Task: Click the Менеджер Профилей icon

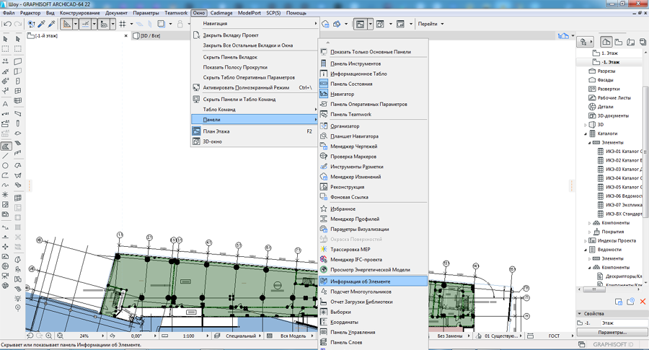Action: (324, 219)
